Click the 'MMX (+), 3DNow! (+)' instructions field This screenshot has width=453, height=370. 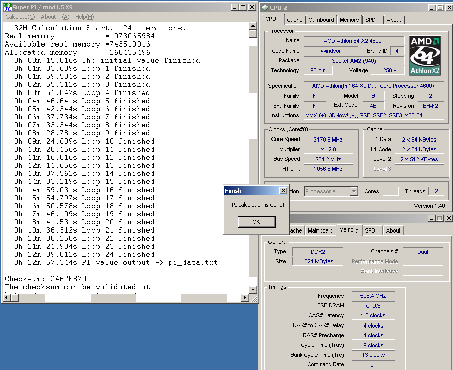pos(374,115)
